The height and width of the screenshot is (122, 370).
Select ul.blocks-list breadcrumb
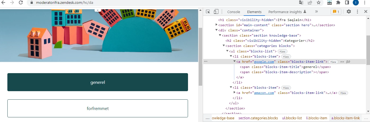click(x=292, y=118)
